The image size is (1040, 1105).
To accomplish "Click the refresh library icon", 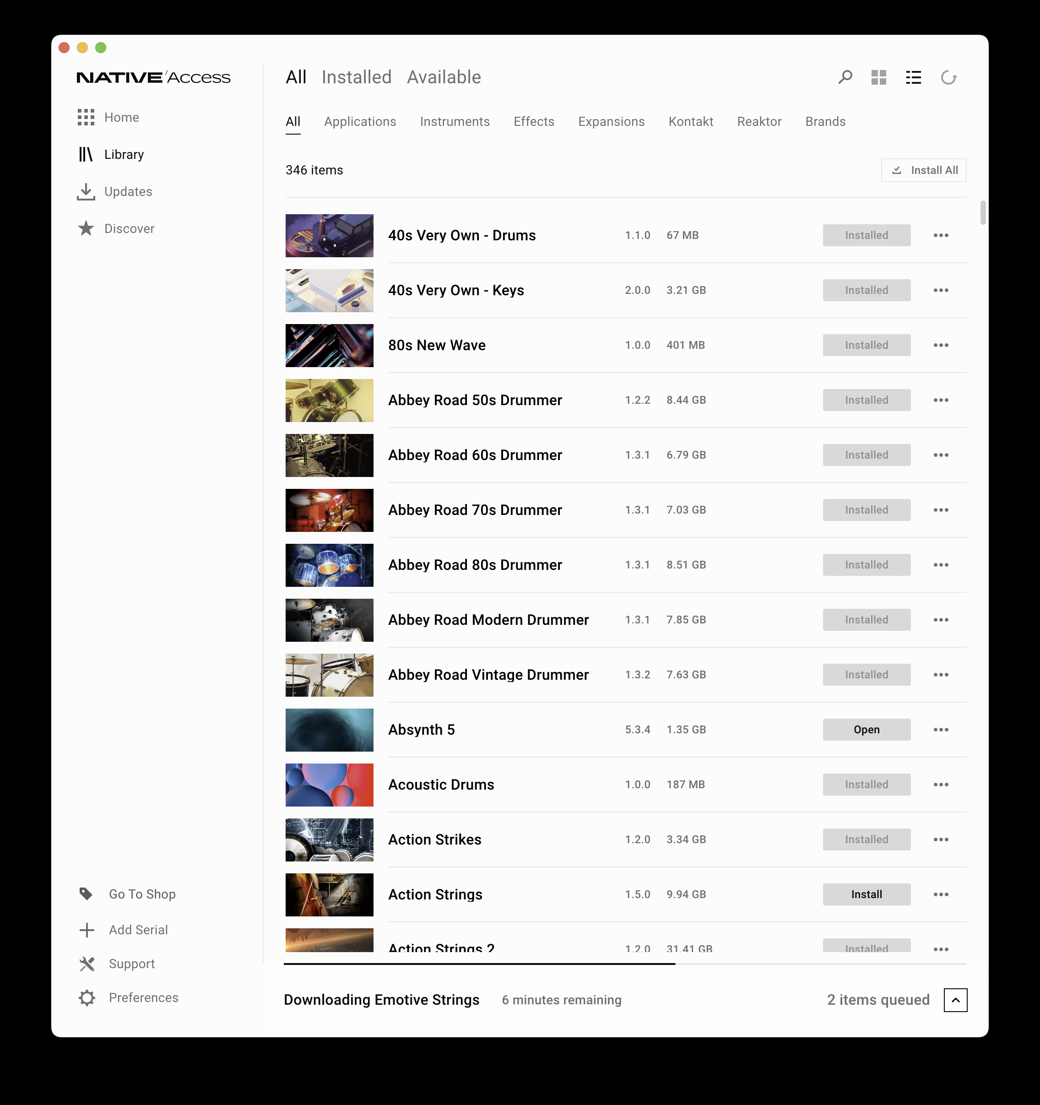I will 948,77.
